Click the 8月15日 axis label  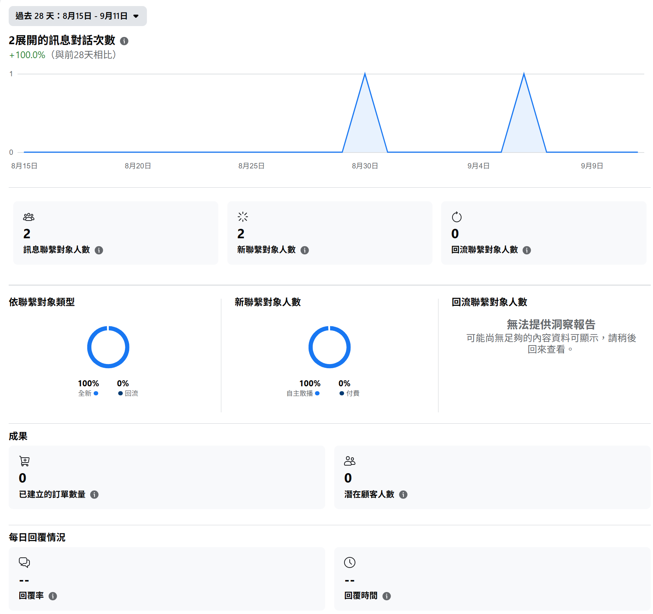[x=24, y=166]
